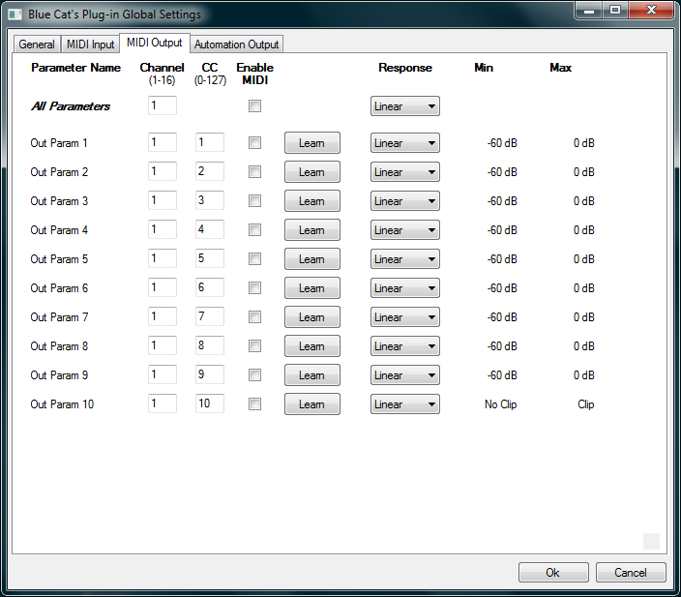681x597 pixels.
Task: Click the 'All Parameters' label
Action: [71, 106]
